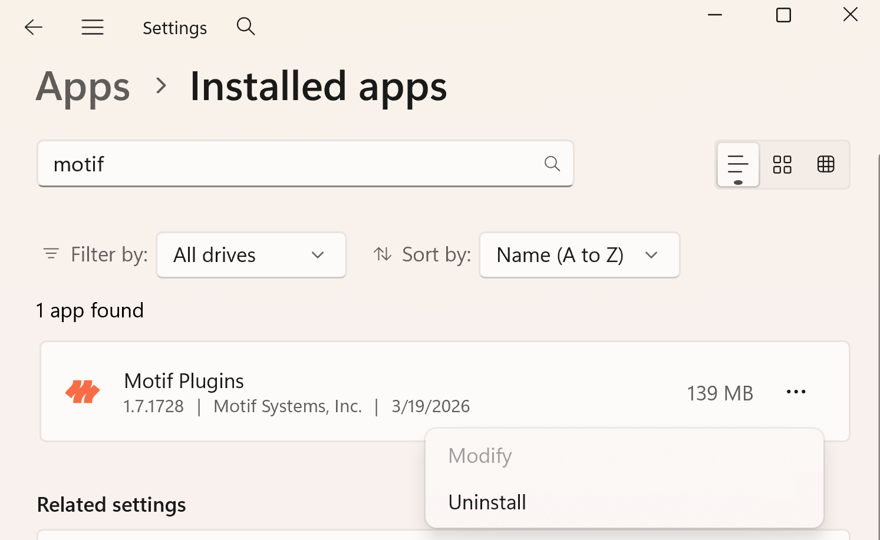Minimize the Settings window
Screen dimensions: 880x540
[x=715, y=15]
